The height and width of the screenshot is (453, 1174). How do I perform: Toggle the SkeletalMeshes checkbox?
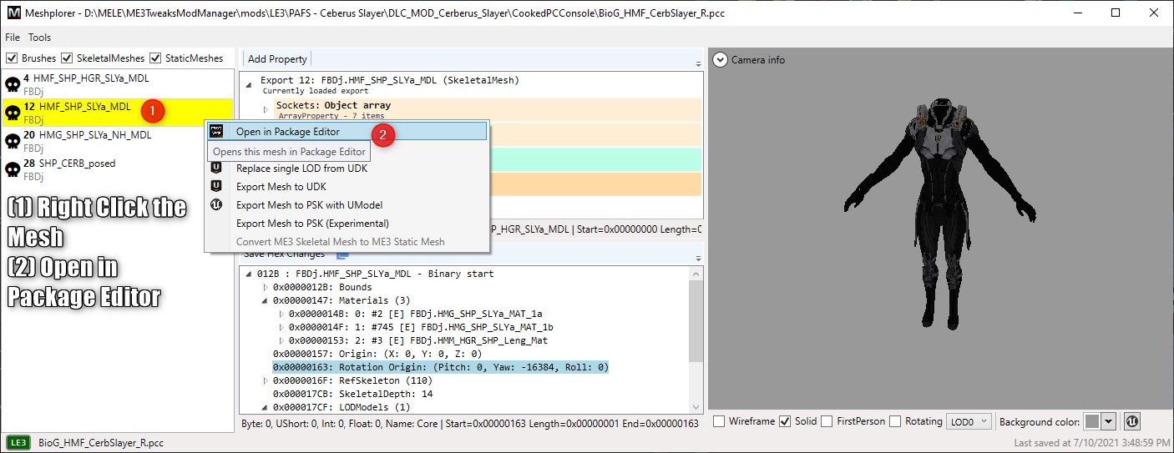point(67,58)
